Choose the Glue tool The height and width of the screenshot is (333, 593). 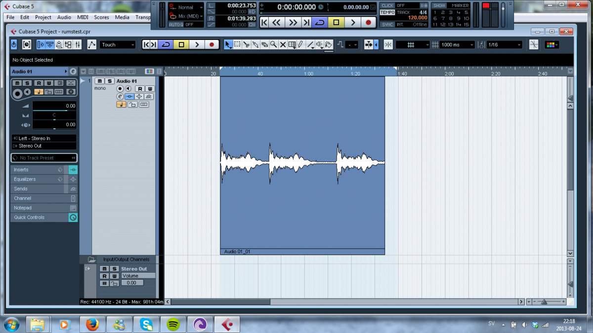(x=255, y=44)
